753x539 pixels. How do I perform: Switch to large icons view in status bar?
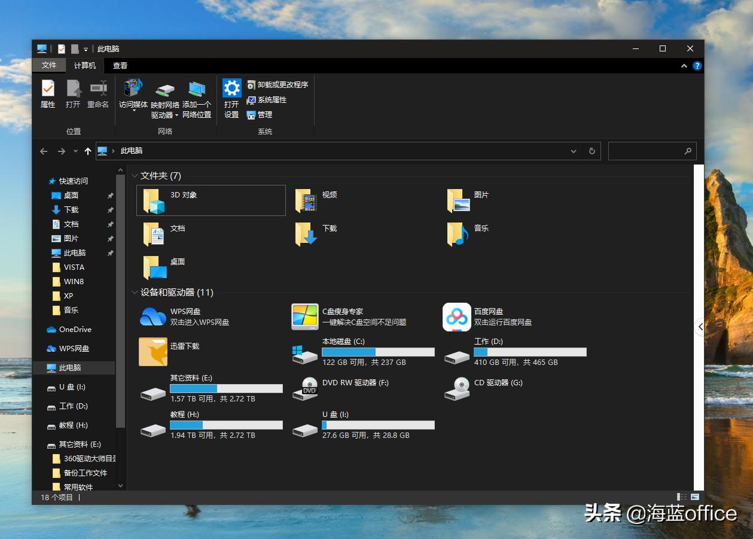(694, 497)
